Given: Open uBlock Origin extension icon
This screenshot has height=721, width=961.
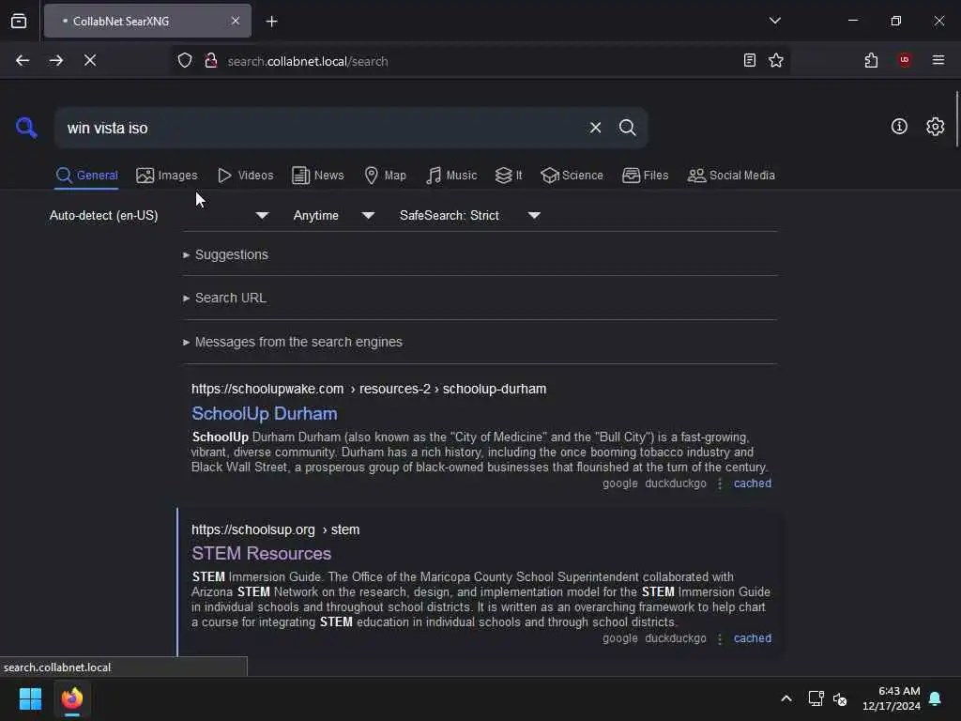Looking at the screenshot, I should (904, 59).
